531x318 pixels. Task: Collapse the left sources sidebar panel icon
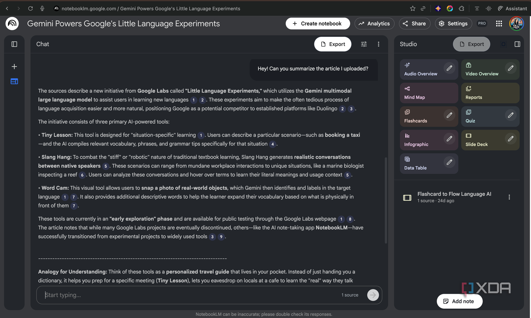coord(14,44)
